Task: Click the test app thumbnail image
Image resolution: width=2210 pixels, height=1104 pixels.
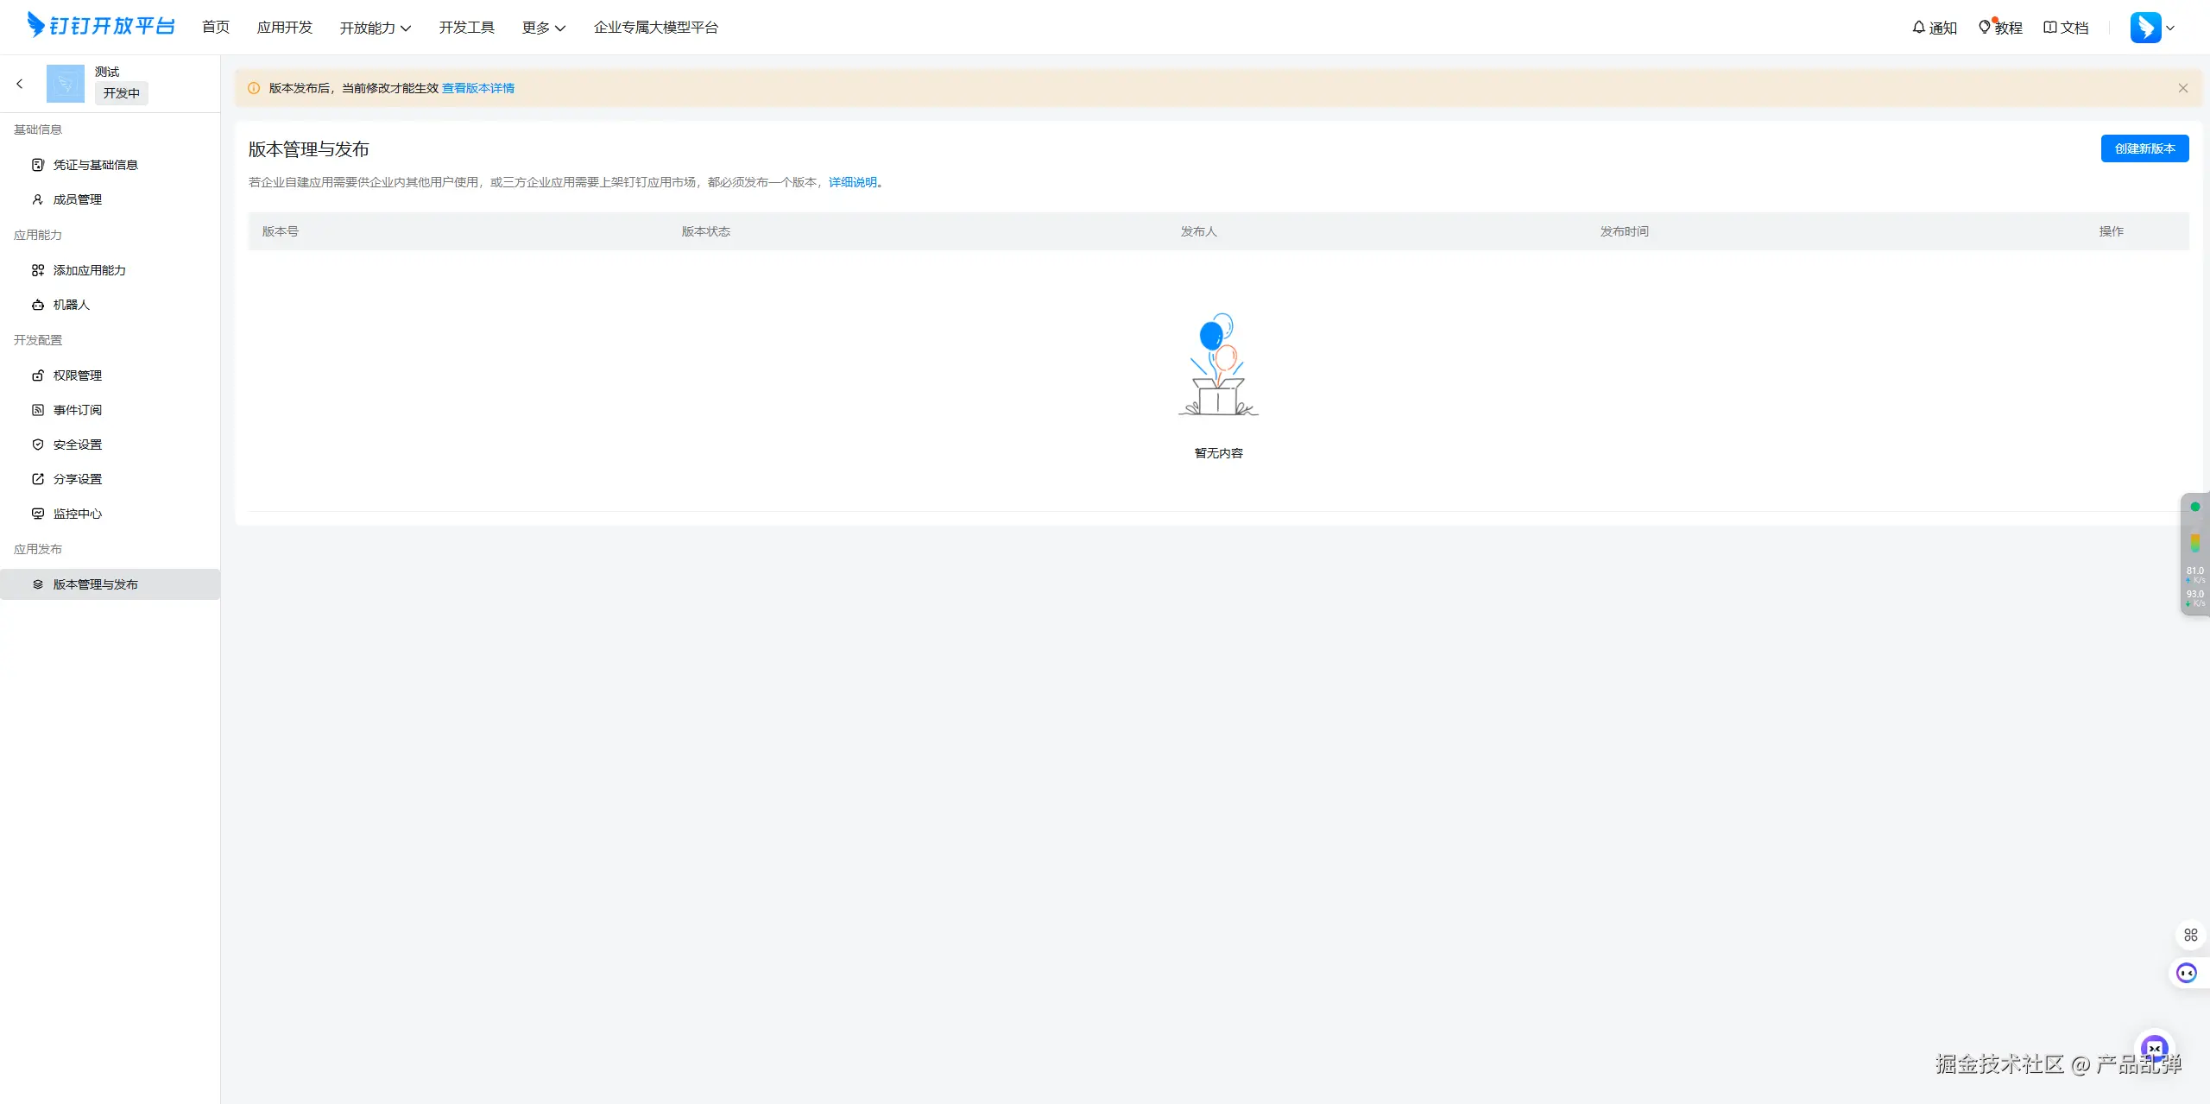Action: coord(66,84)
